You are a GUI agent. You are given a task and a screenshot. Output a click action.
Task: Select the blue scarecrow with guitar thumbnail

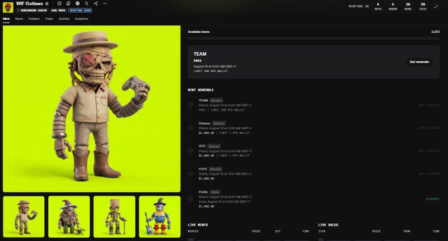click(x=159, y=217)
